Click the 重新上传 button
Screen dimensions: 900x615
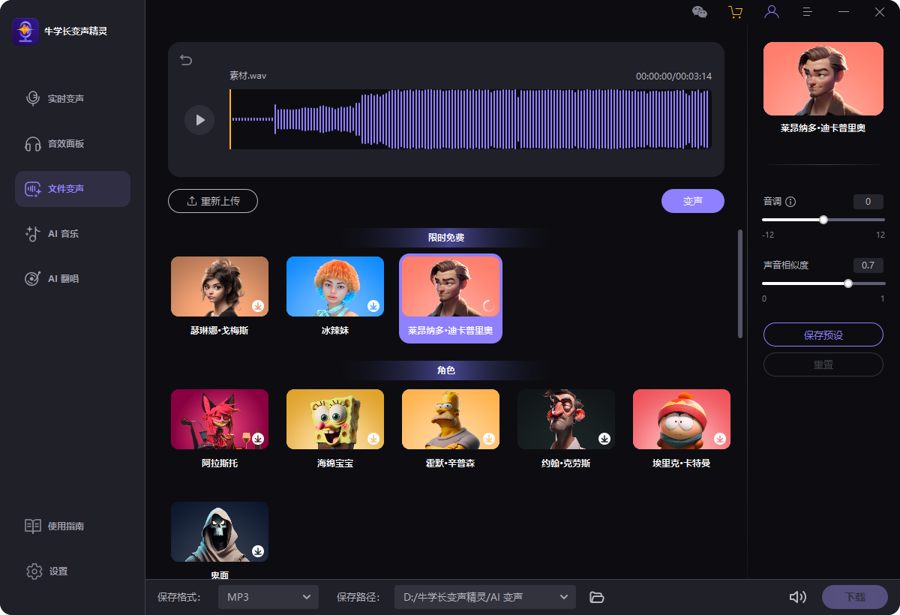point(213,201)
